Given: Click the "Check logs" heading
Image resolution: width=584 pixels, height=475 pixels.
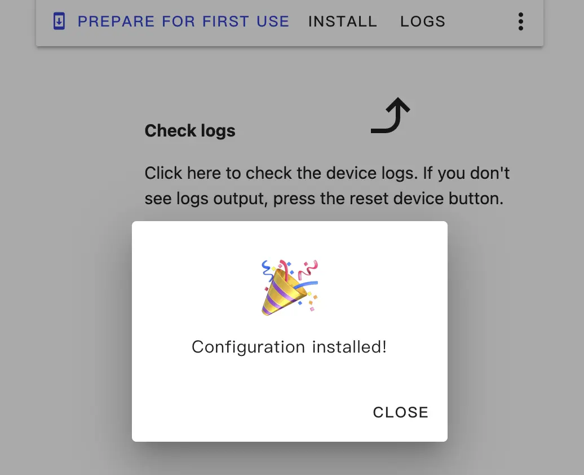Looking at the screenshot, I should click(x=190, y=131).
